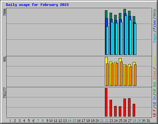Click day 1 on the x-axis
This screenshot has height=124, width=158.
10,121
